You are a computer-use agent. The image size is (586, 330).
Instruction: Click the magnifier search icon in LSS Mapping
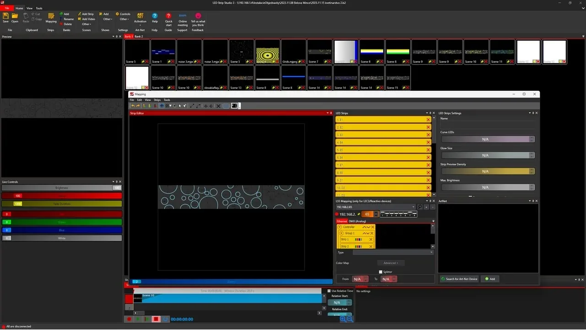(420, 207)
